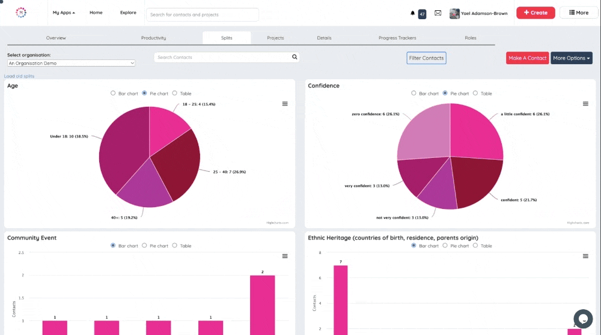Switch to Projects tab

click(275, 38)
